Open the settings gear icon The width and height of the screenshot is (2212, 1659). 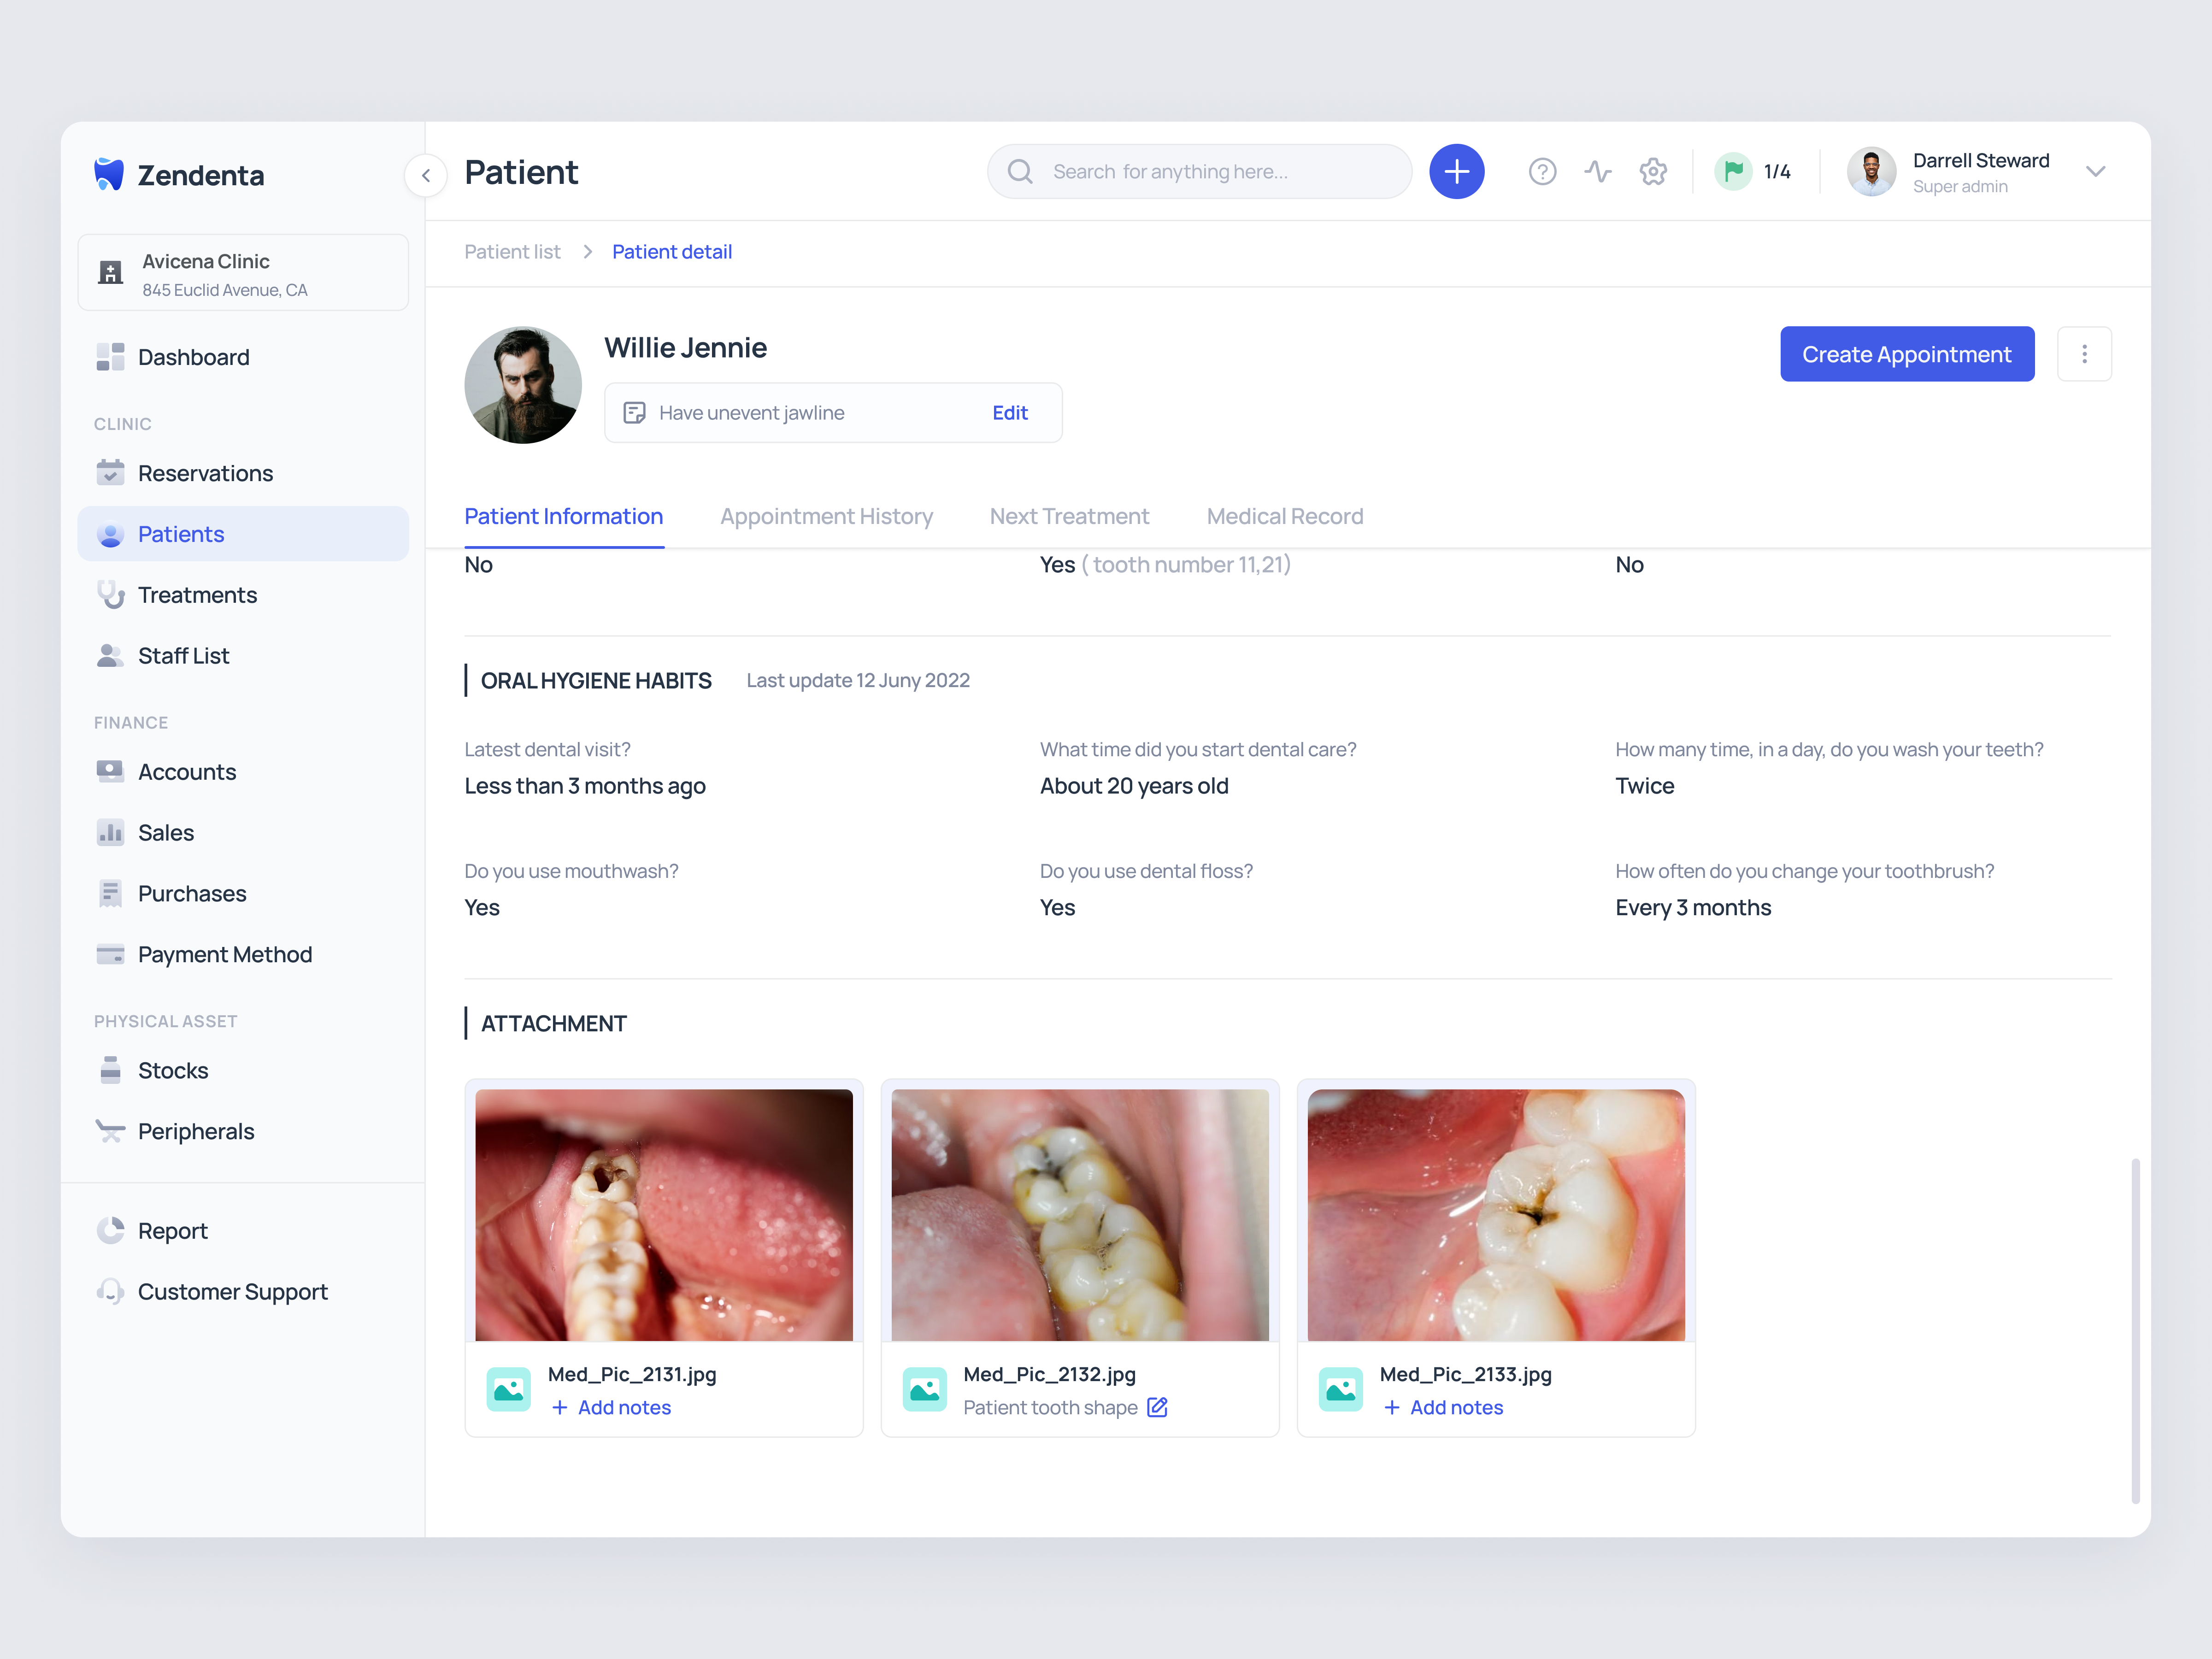click(1653, 171)
